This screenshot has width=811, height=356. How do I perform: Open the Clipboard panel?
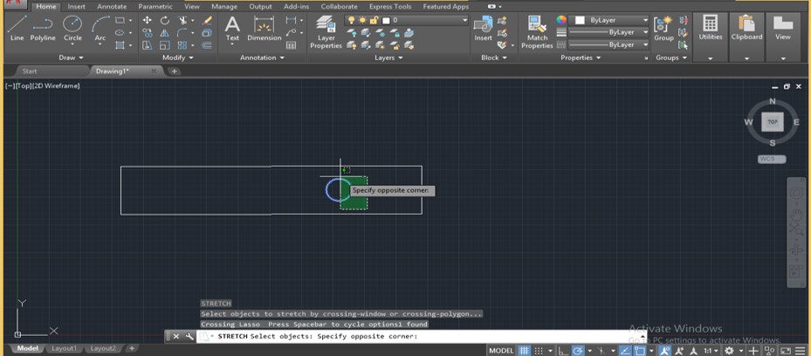[746, 36]
